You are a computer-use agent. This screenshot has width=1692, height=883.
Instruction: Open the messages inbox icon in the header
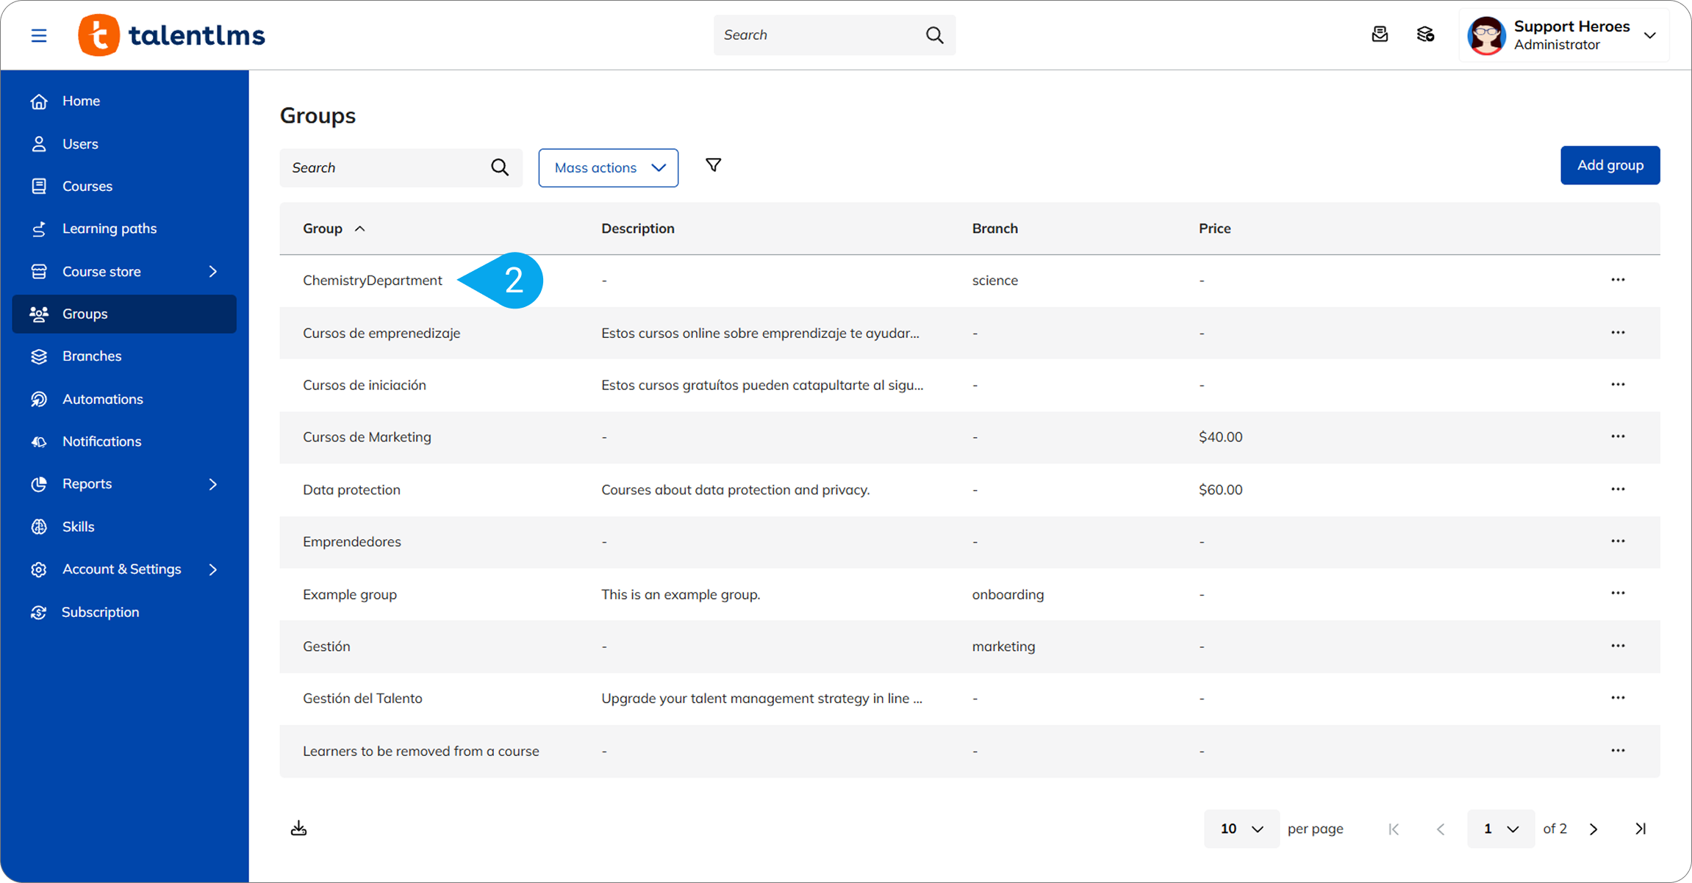(1380, 35)
